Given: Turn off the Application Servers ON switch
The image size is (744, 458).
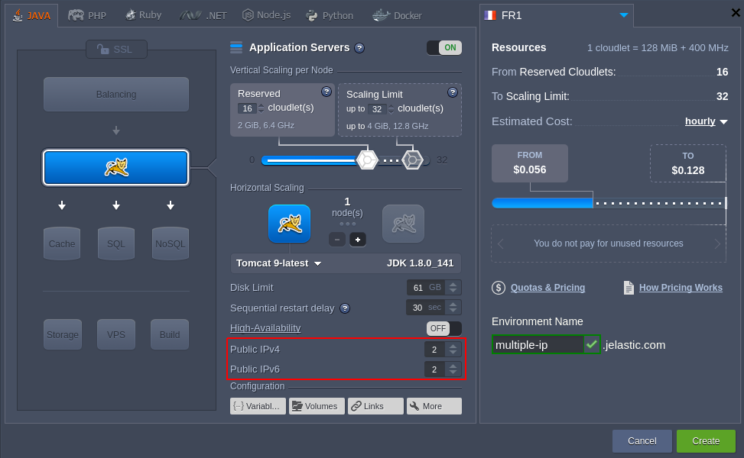Looking at the screenshot, I should (444, 47).
